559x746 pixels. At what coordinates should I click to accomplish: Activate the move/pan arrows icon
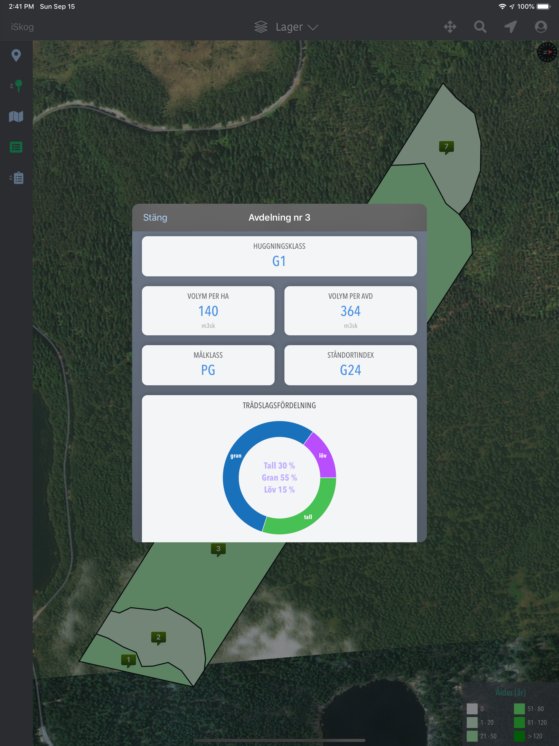(x=450, y=27)
